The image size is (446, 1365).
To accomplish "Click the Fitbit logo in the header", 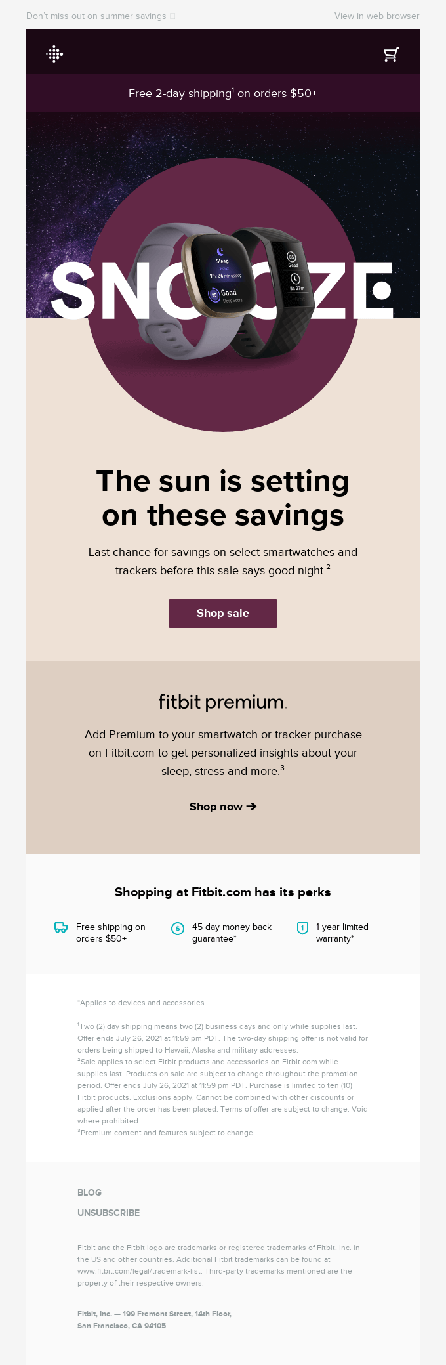I will click(55, 54).
